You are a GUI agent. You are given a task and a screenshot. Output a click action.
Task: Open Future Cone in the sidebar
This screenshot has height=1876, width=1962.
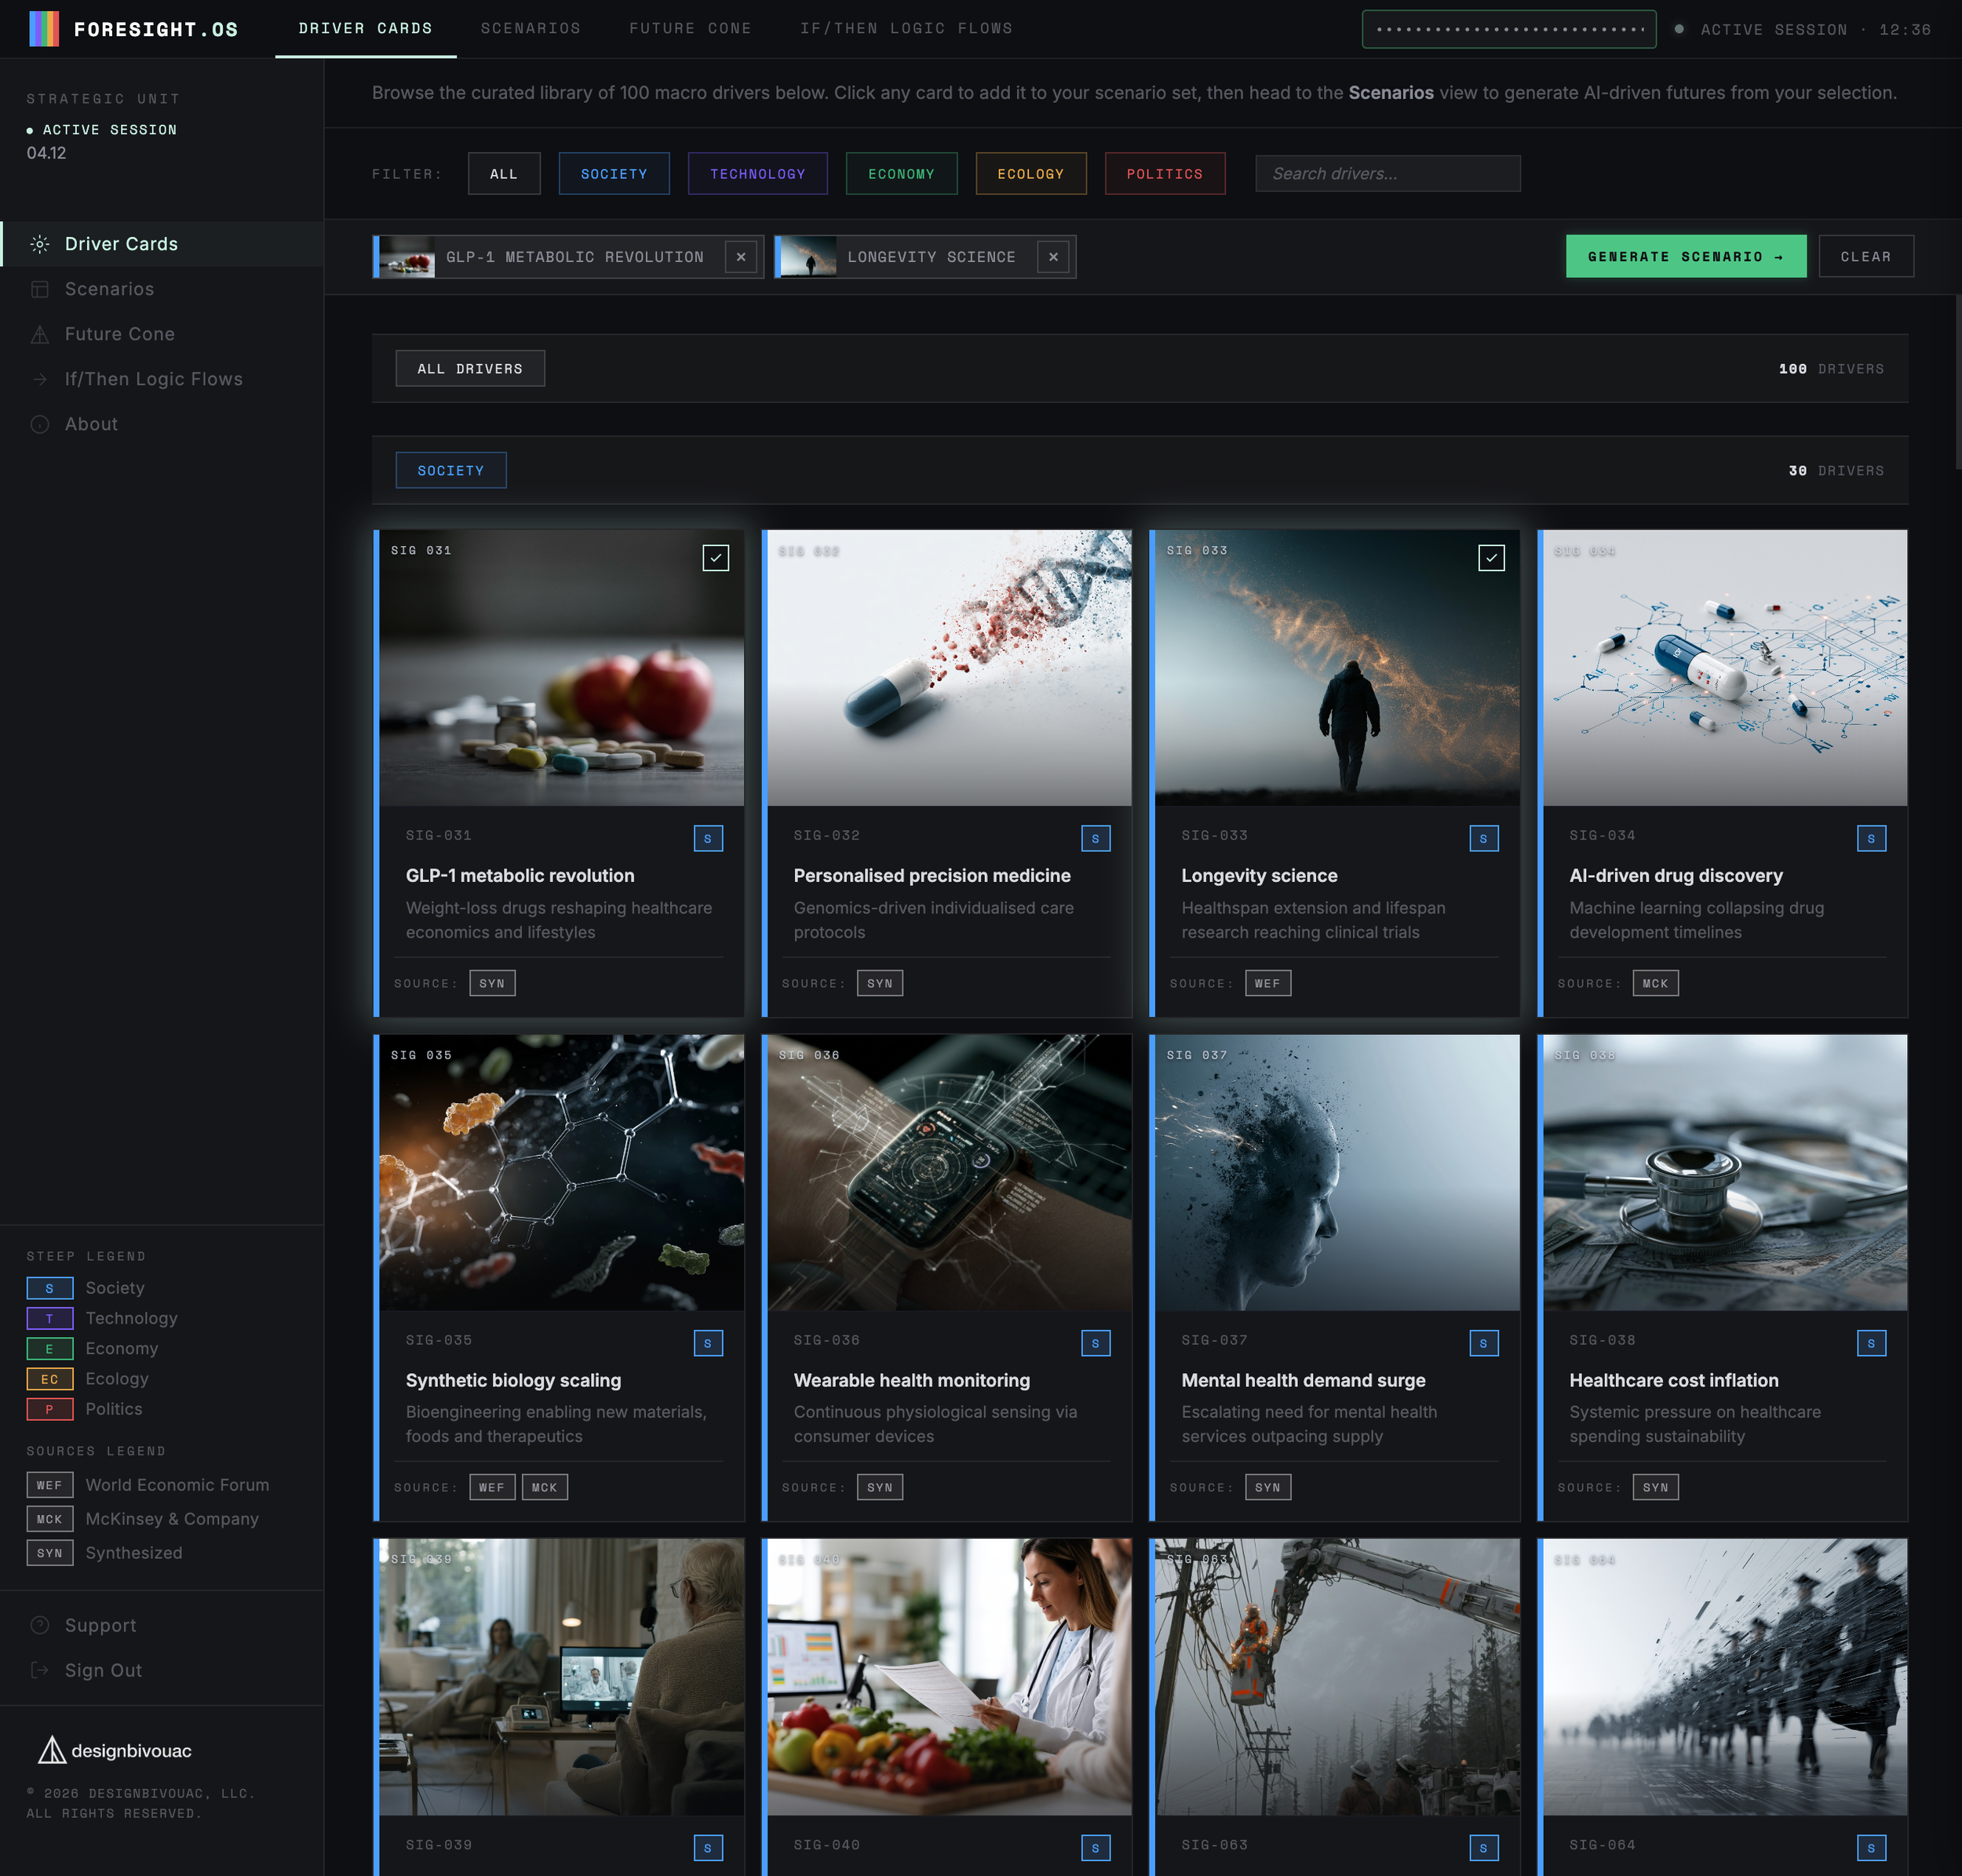click(162, 334)
